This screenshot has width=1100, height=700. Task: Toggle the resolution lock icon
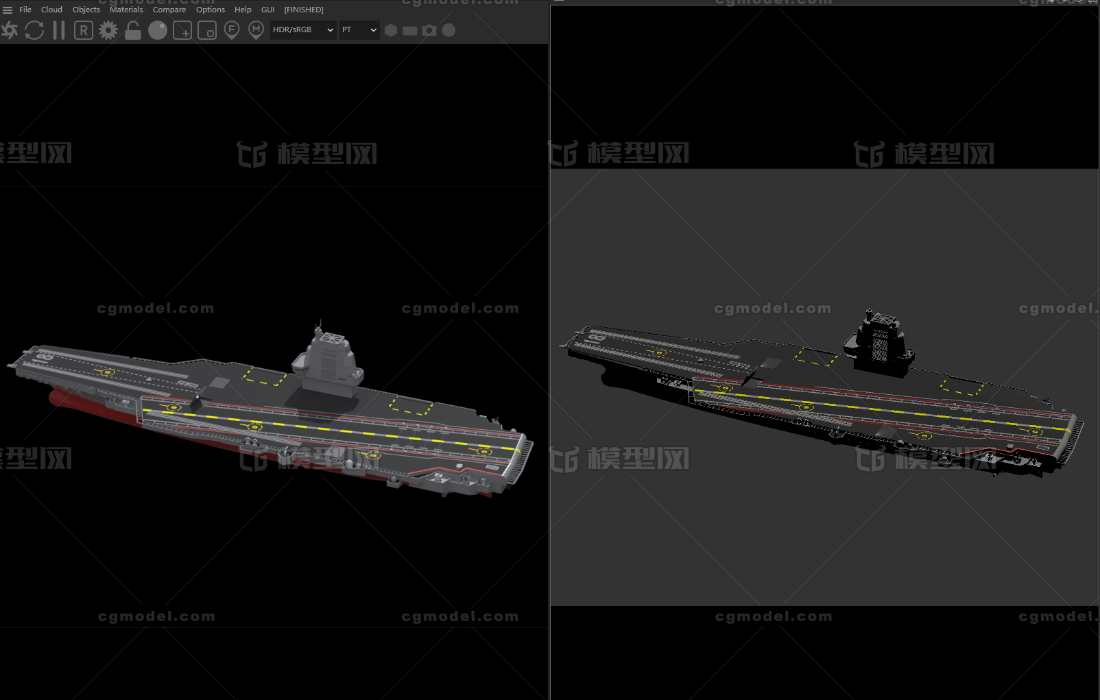[x=132, y=30]
